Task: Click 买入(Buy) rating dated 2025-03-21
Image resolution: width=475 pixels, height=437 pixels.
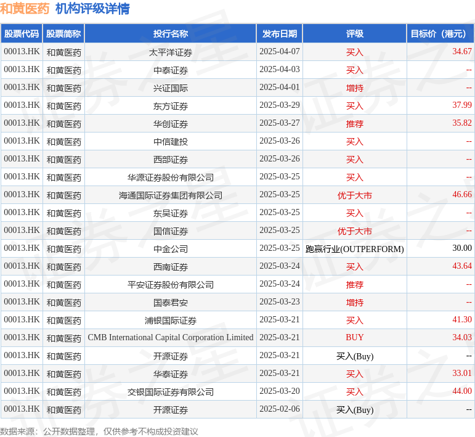Action: (x=355, y=356)
